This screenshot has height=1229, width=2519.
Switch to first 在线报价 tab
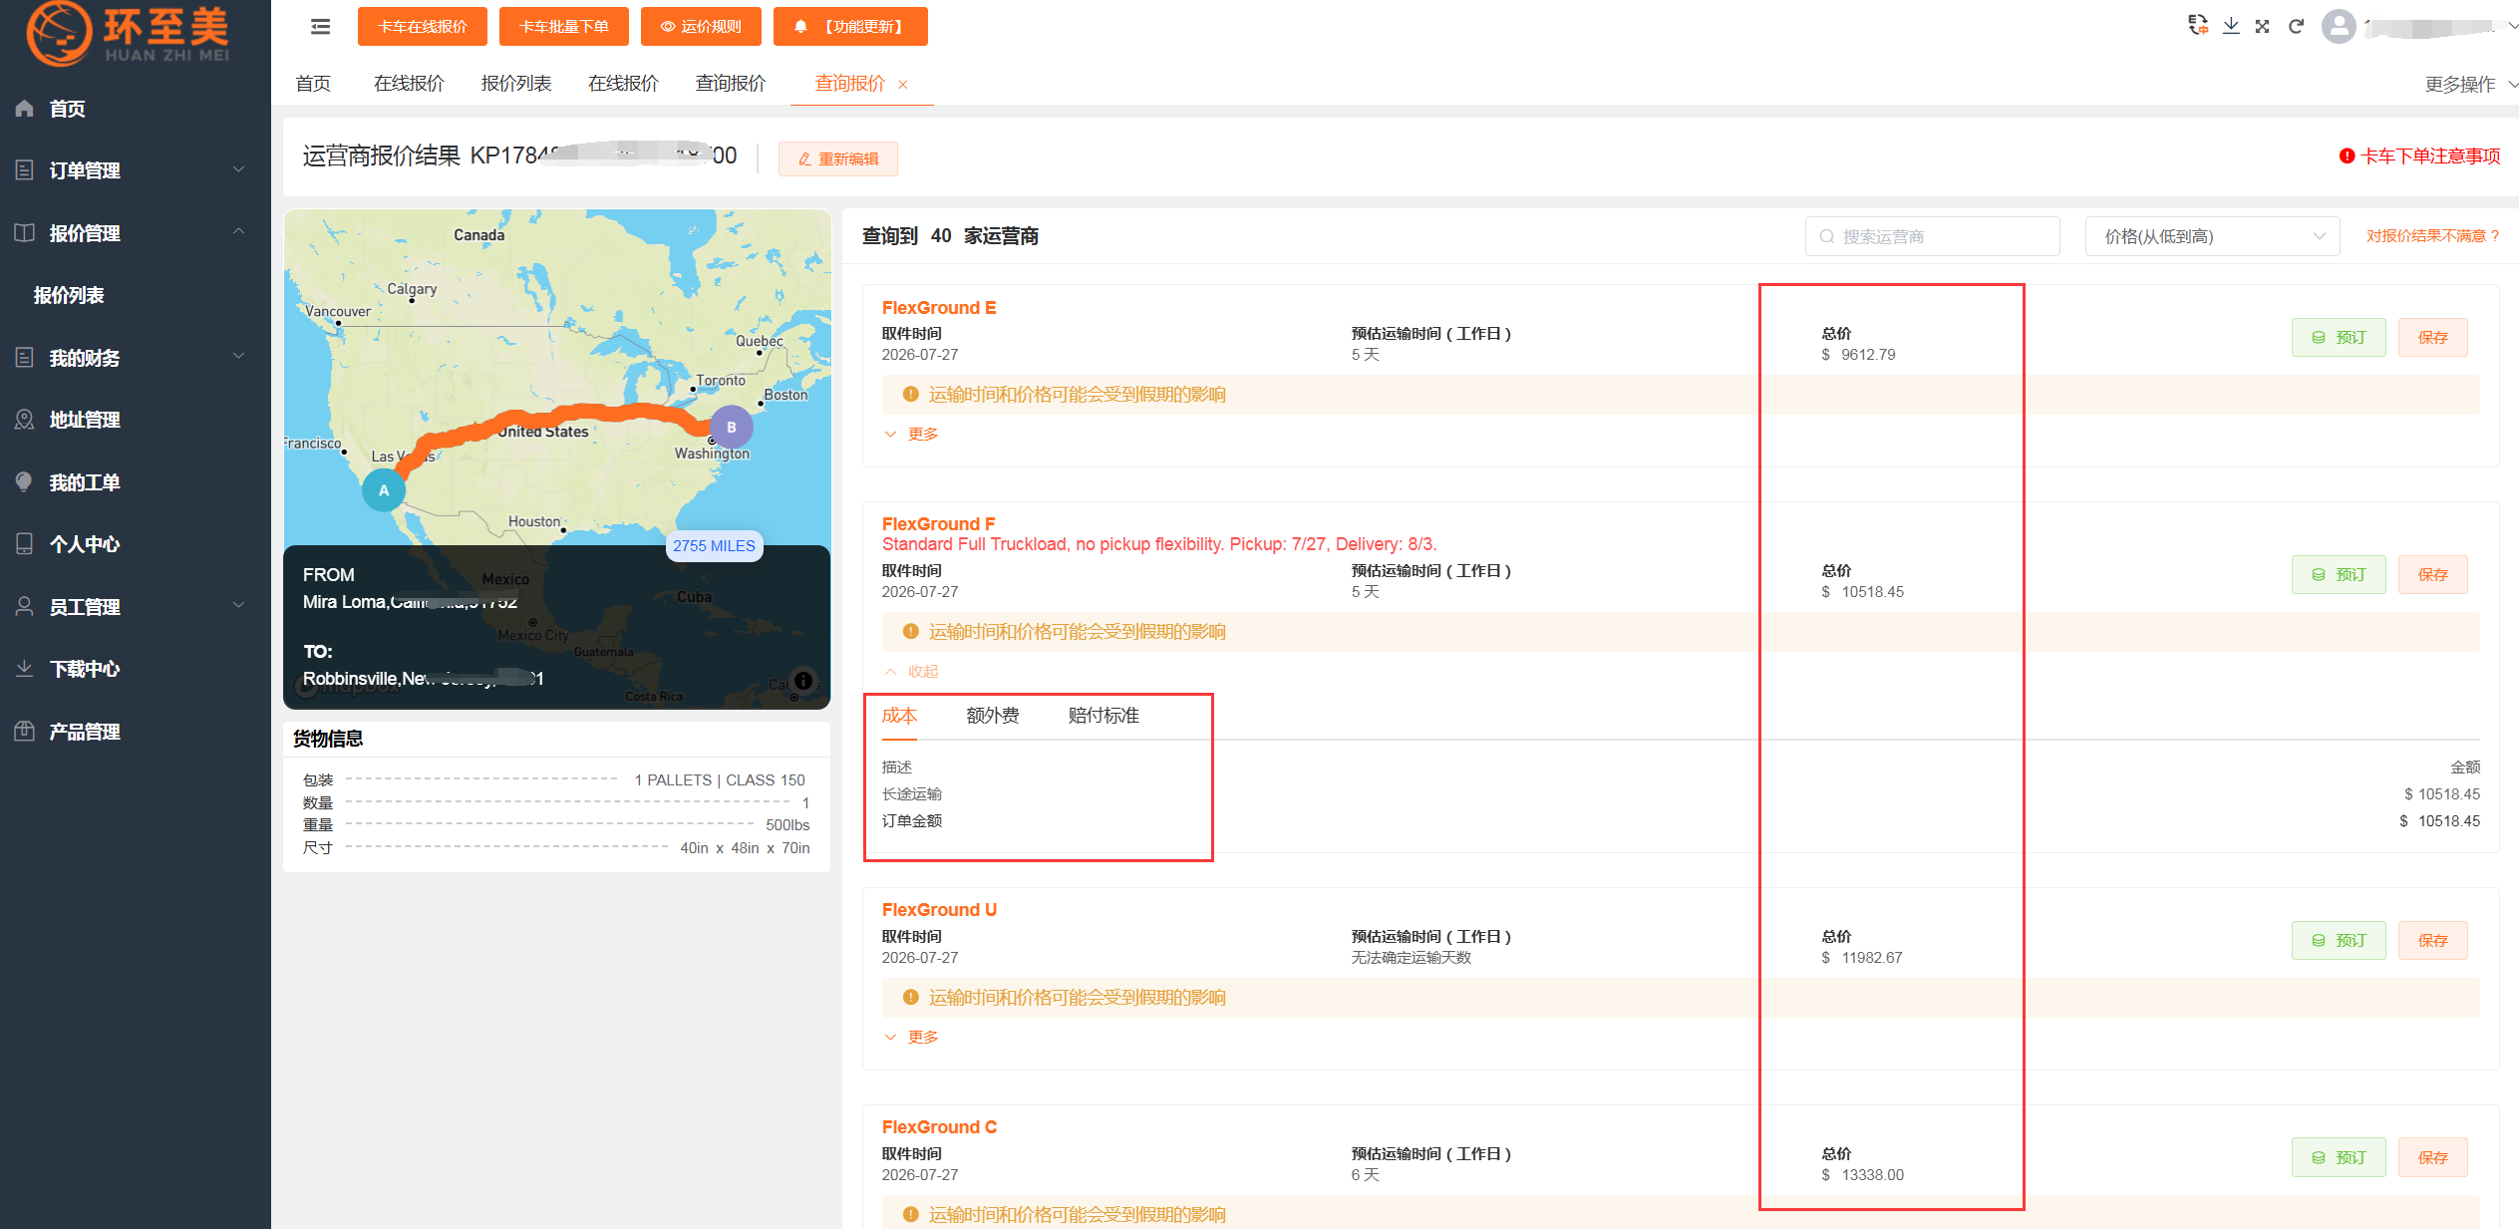pyautogui.click(x=409, y=84)
